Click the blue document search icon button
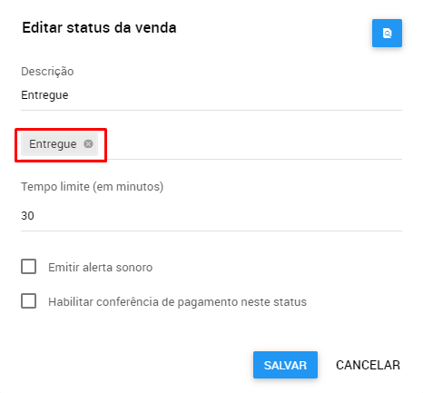Screen dimensions: 423x393 pyautogui.click(x=387, y=33)
